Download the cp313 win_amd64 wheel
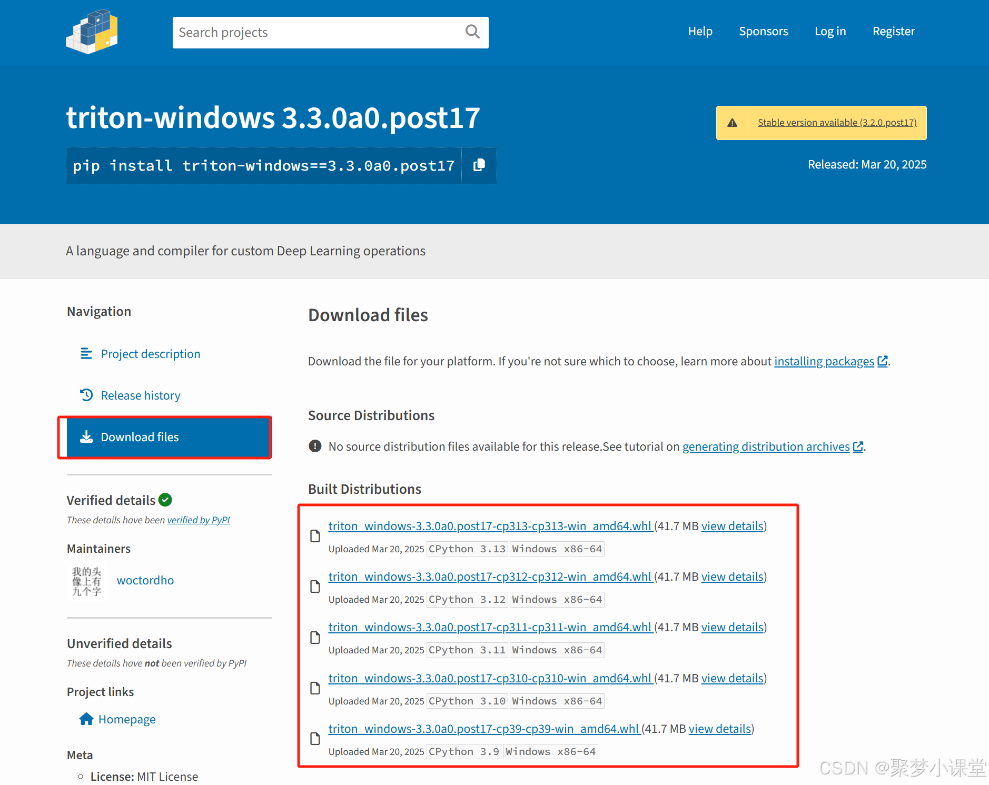 click(490, 526)
